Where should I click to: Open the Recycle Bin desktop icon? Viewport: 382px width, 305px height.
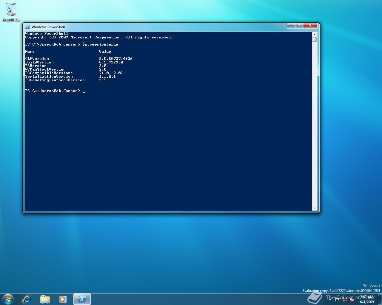pyautogui.click(x=11, y=12)
